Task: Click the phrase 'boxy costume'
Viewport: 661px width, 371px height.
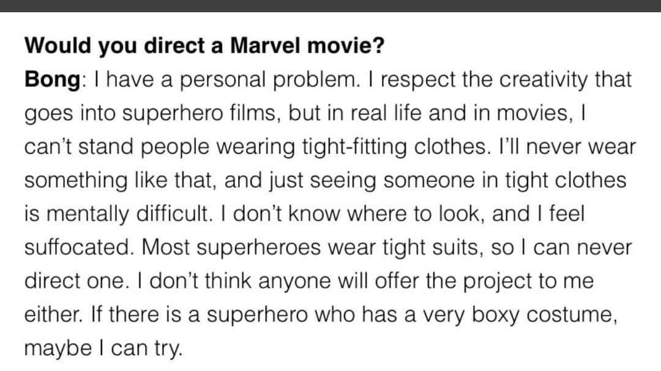Action: coord(544,315)
